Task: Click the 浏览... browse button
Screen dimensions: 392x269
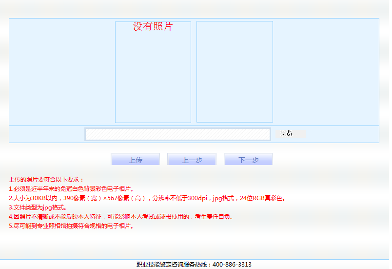Action: [291, 134]
